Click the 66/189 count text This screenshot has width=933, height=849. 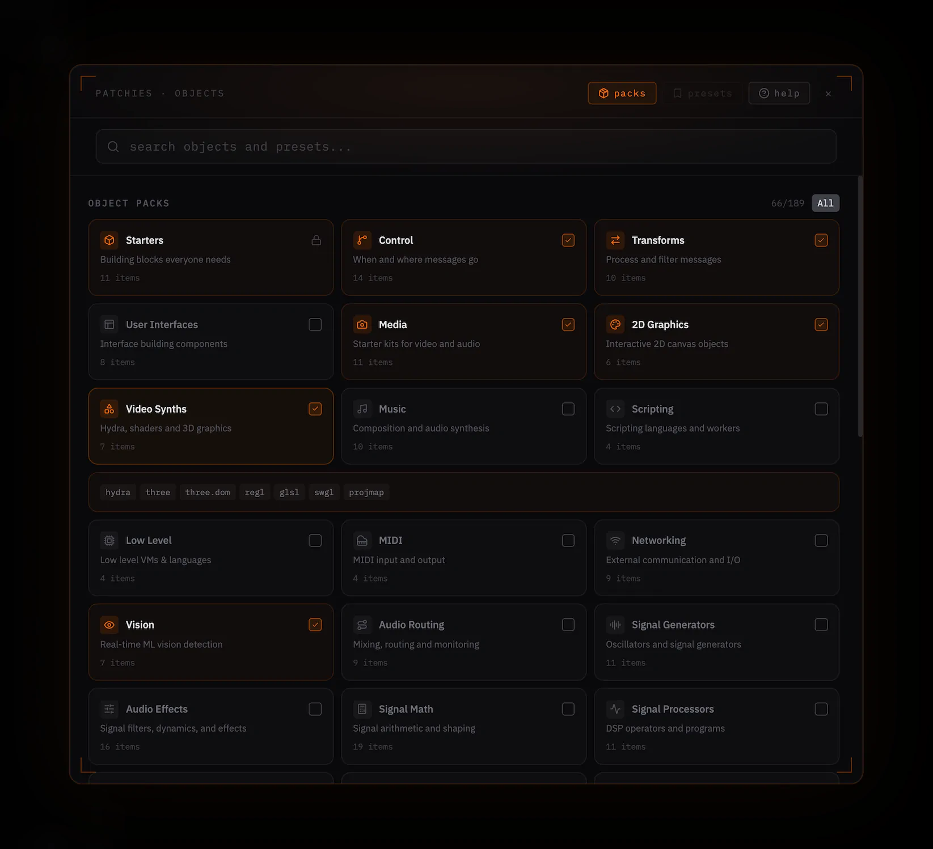coord(788,203)
